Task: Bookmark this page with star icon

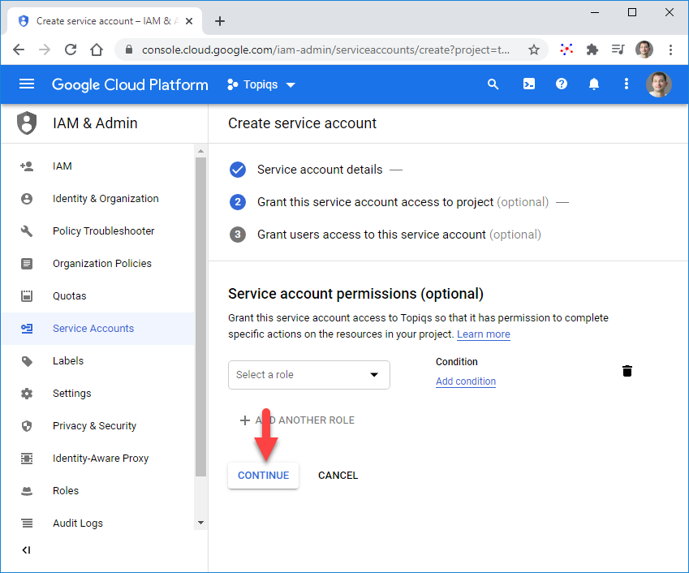Action: click(x=533, y=50)
